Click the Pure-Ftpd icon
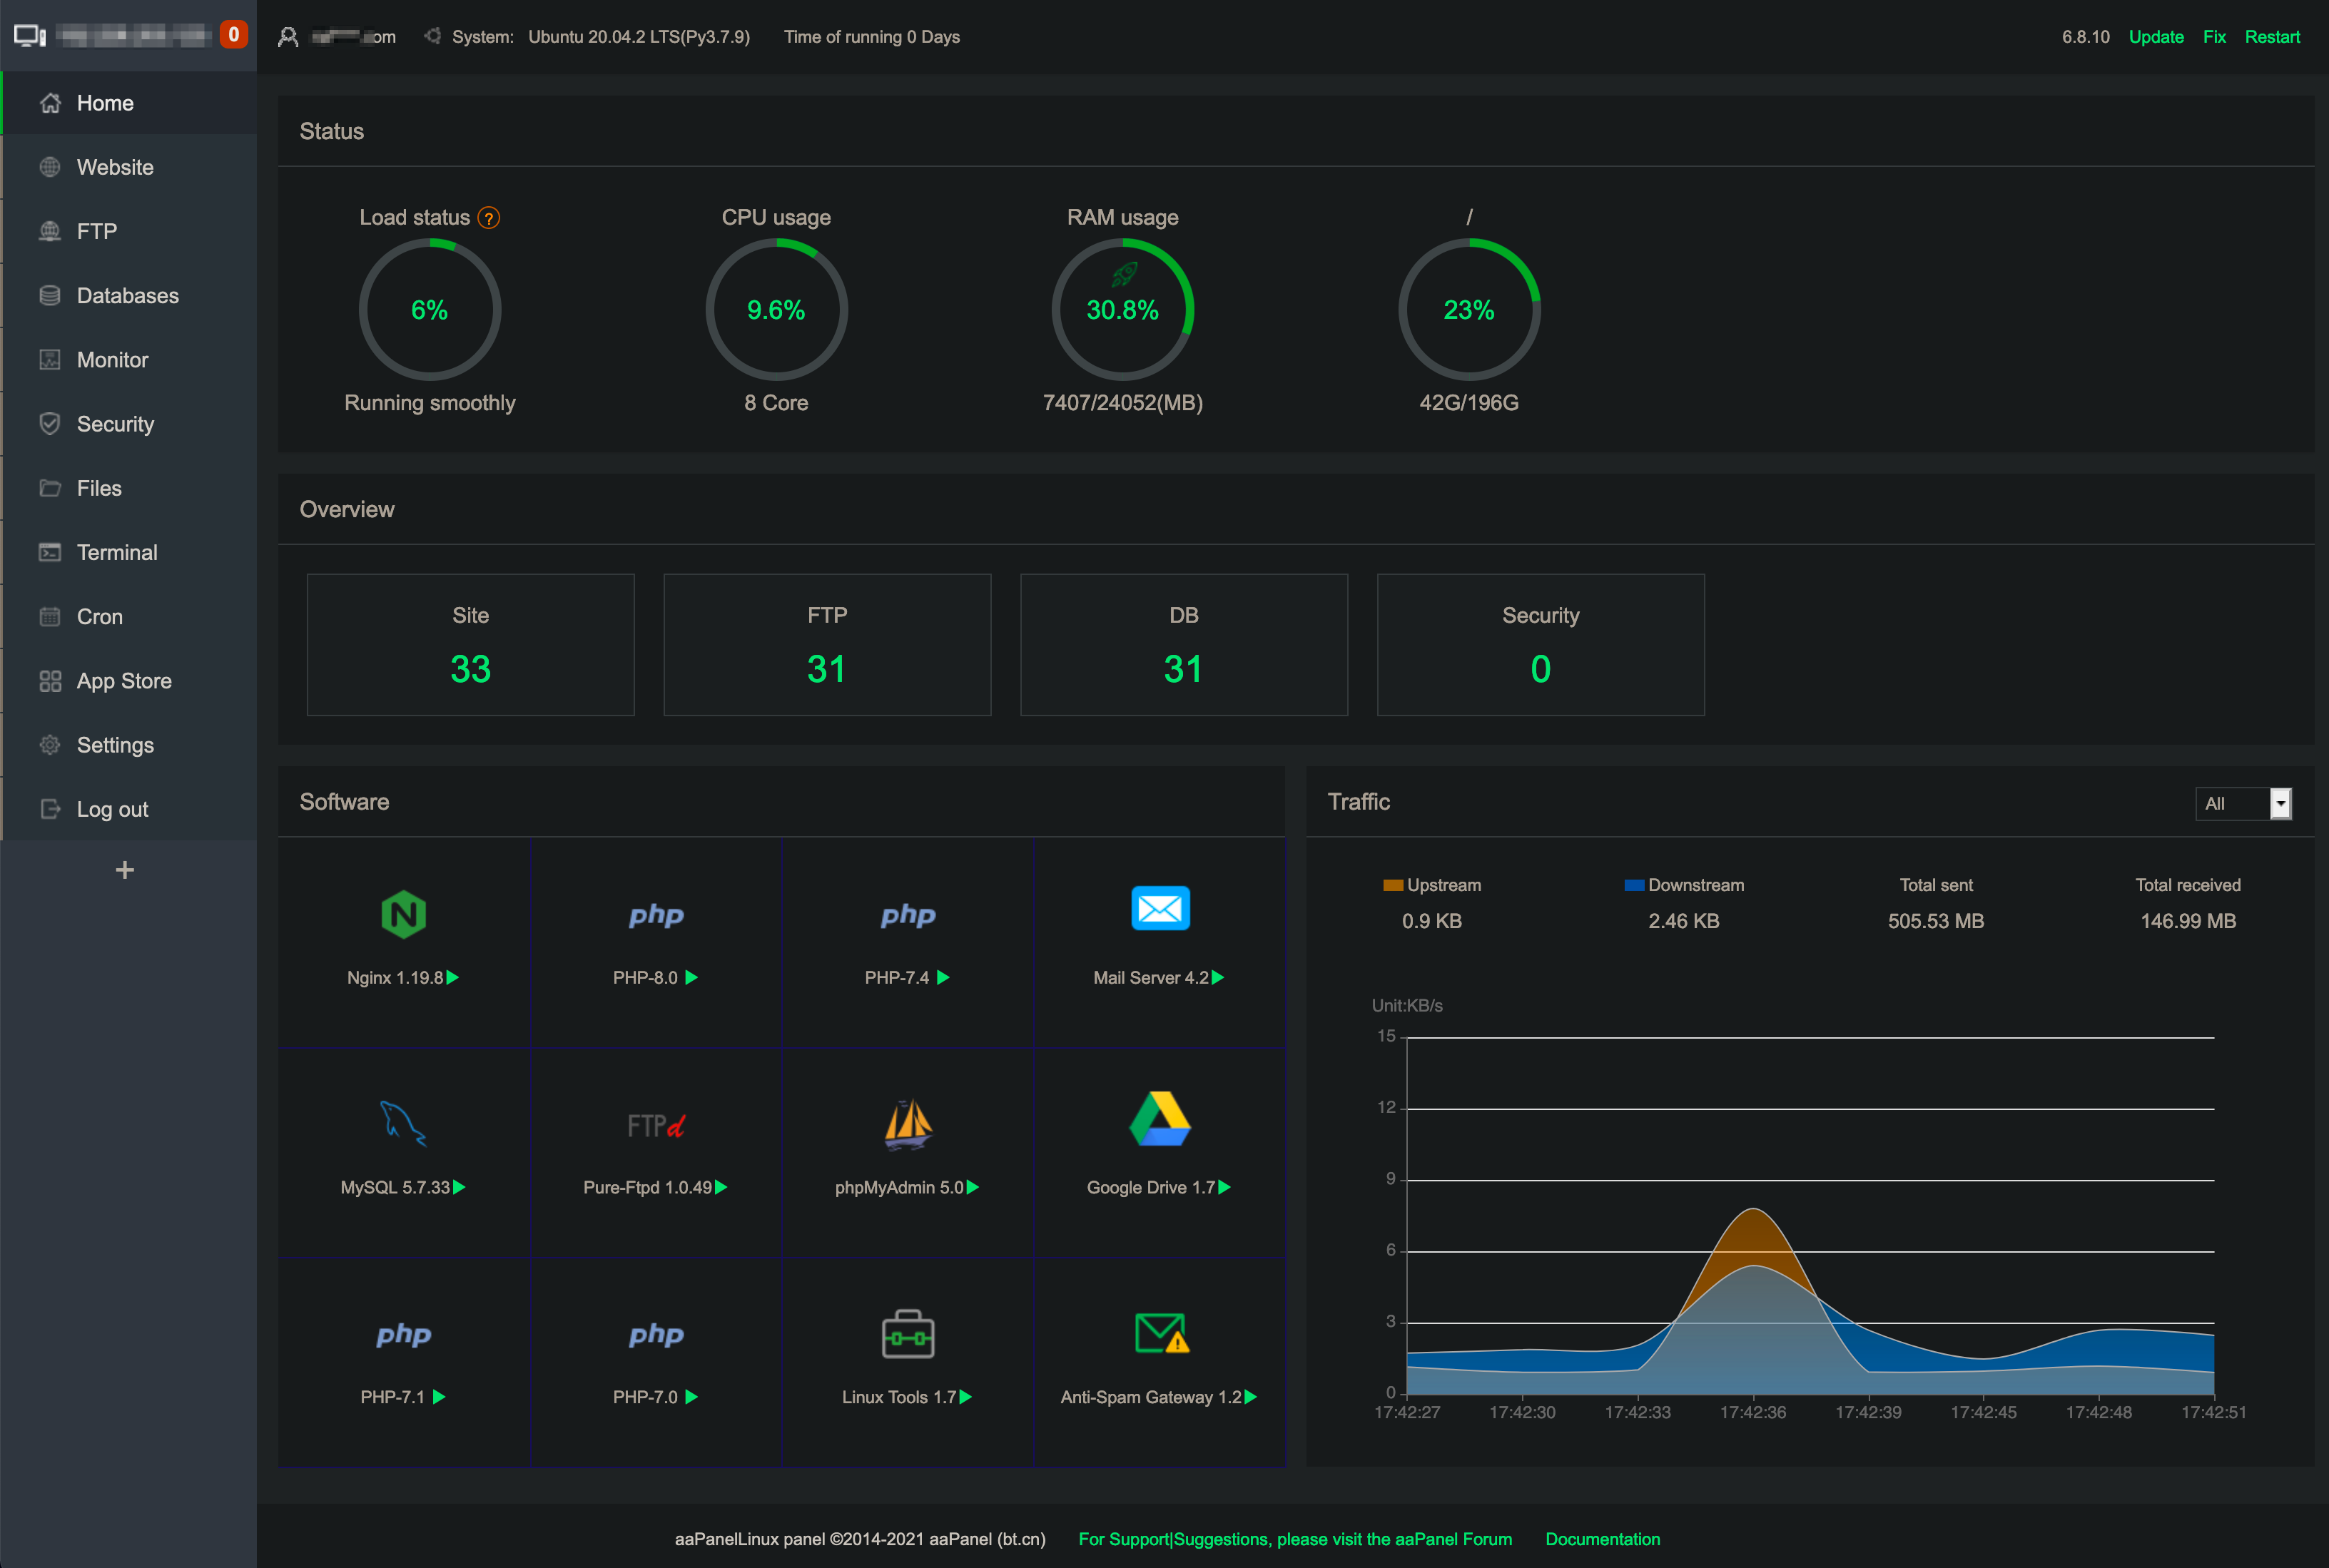2329x1568 pixels. [655, 1125]
